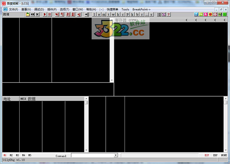The height and width of the screenshot is (164, 230).
Task: Restart the program with the rewind icon
Action: click(x=33, y=15)
